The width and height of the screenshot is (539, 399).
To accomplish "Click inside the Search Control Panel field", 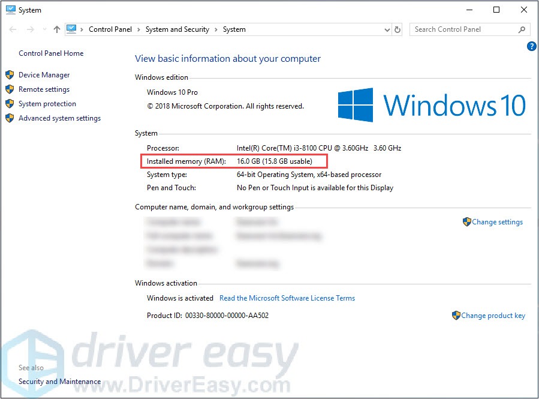I will [462, 29].
